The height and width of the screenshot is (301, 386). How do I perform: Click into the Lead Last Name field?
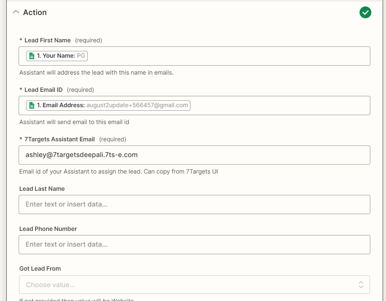pos(194,204)
